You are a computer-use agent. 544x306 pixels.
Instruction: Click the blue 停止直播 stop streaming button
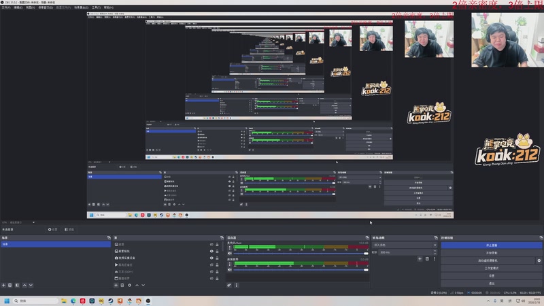pyautogui.click(x=491, y=245)
